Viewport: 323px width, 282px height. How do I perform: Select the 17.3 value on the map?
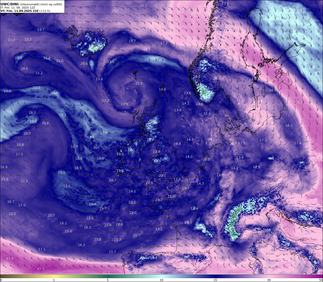click(263, 140)
